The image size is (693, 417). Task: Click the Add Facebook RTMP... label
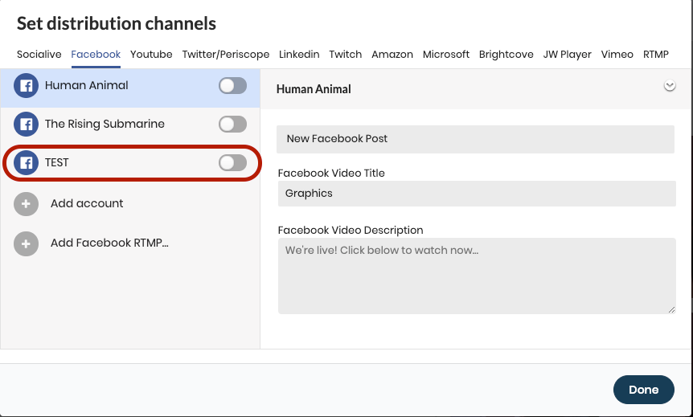point(109,243)
